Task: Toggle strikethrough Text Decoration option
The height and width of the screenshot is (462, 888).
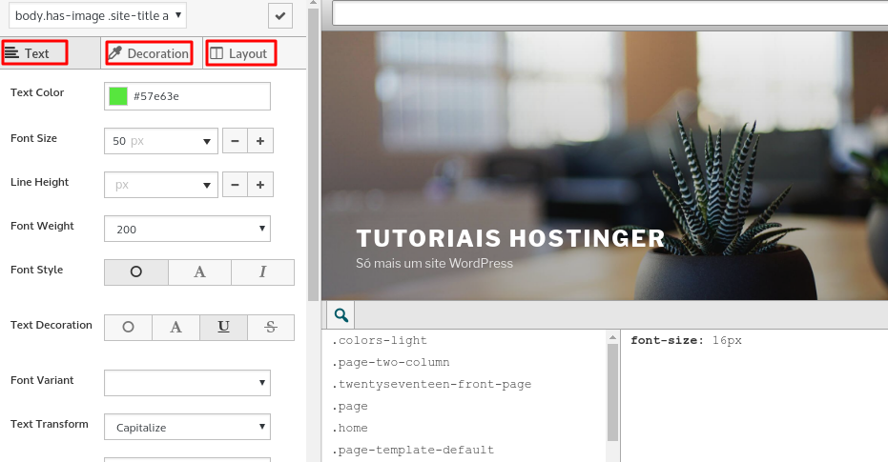Action: tap(271, 328)
